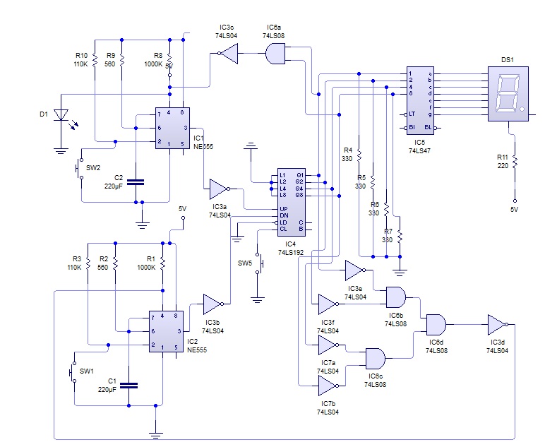Click resistor R10 zigzag symbol
This screenshot has height=447, width=557.
(95, 60)
